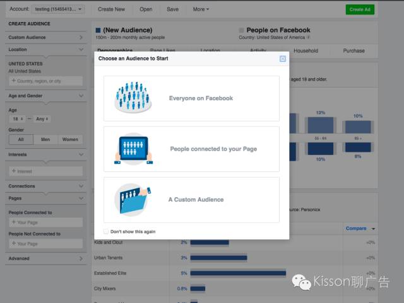Screen dimensions: 404x303
Task: Expand the Advanced section
Action: click(x=45, y=258)
